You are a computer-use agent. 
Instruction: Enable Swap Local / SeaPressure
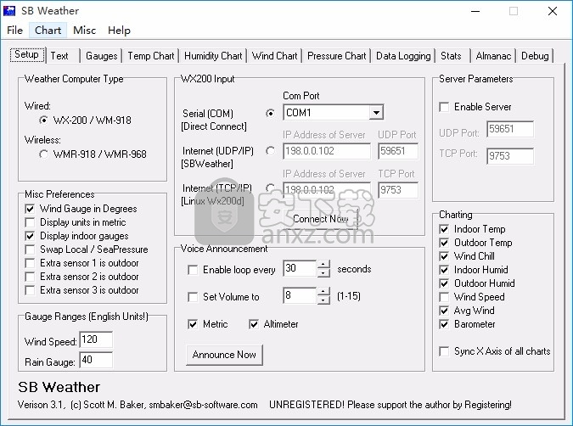(30, 249)
